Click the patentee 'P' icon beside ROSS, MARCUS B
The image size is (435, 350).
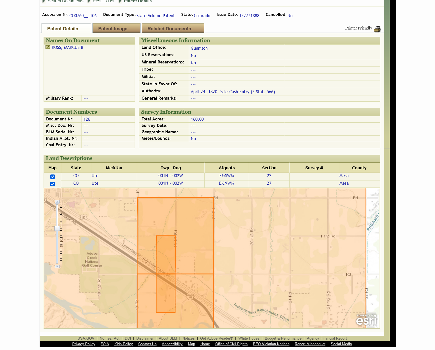coord(48,47)
